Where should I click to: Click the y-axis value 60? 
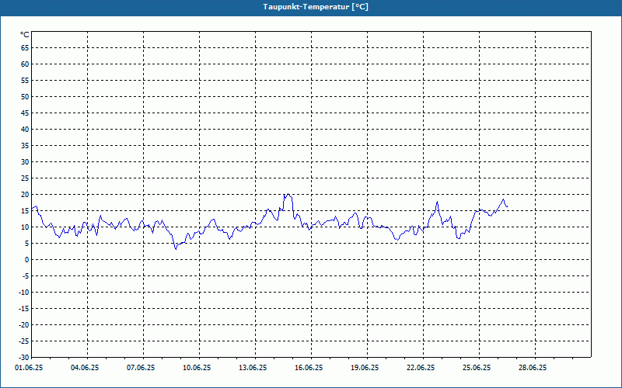tap(25, 64)
